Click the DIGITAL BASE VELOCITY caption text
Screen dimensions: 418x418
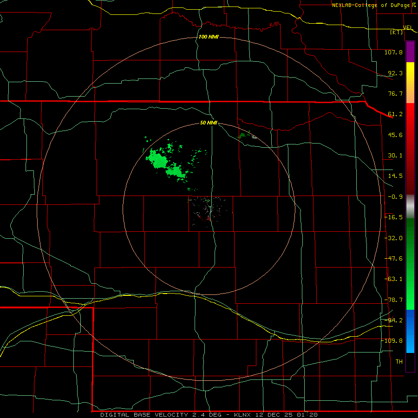(x=144, y=415)
